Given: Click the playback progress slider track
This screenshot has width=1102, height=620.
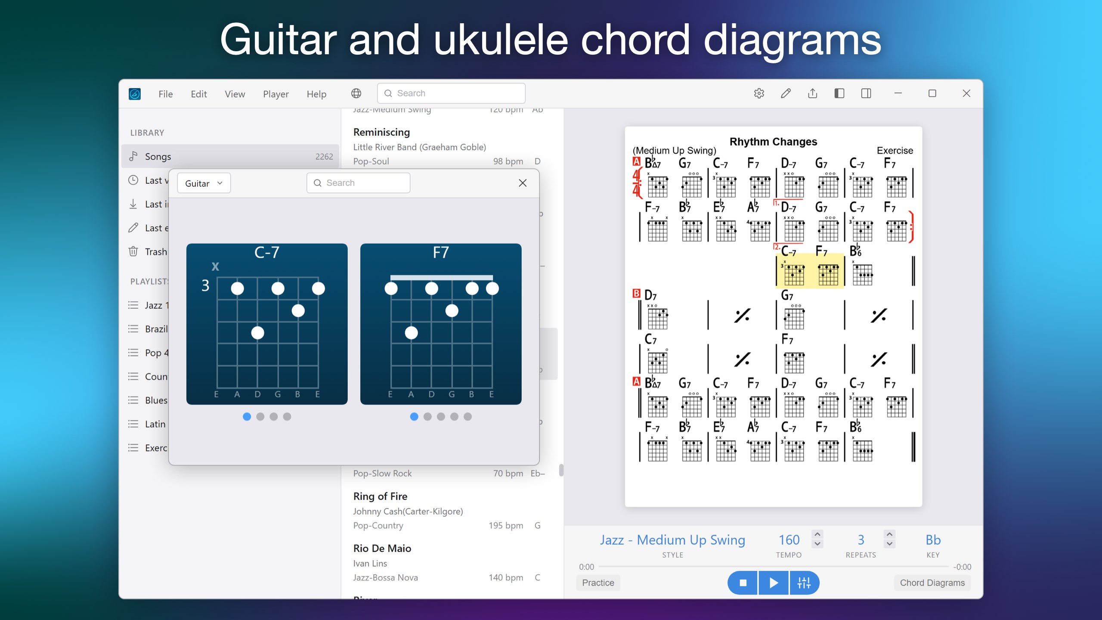Looking at the screenshot, I should coord(773,567).
